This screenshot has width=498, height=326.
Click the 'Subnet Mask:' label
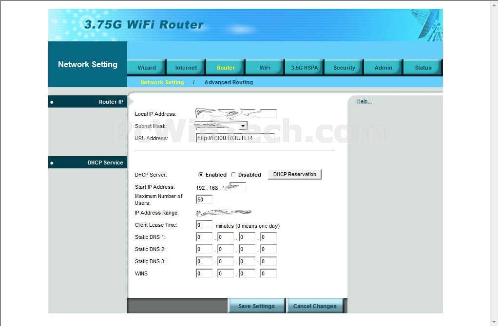151,126
